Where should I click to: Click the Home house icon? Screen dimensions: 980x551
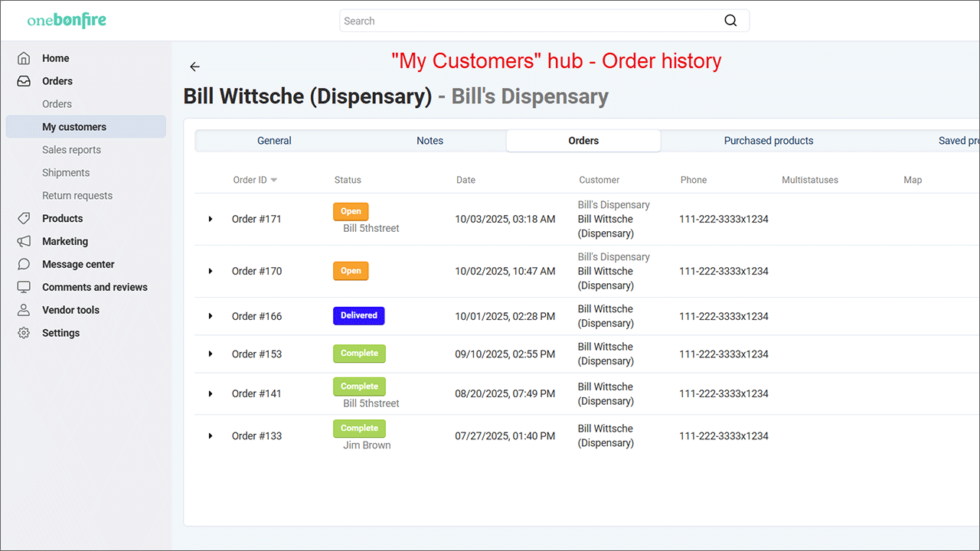24,58
